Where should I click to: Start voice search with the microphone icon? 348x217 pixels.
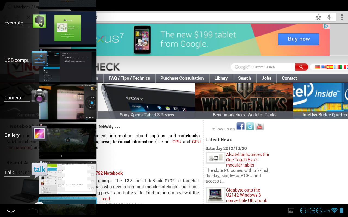329,17
